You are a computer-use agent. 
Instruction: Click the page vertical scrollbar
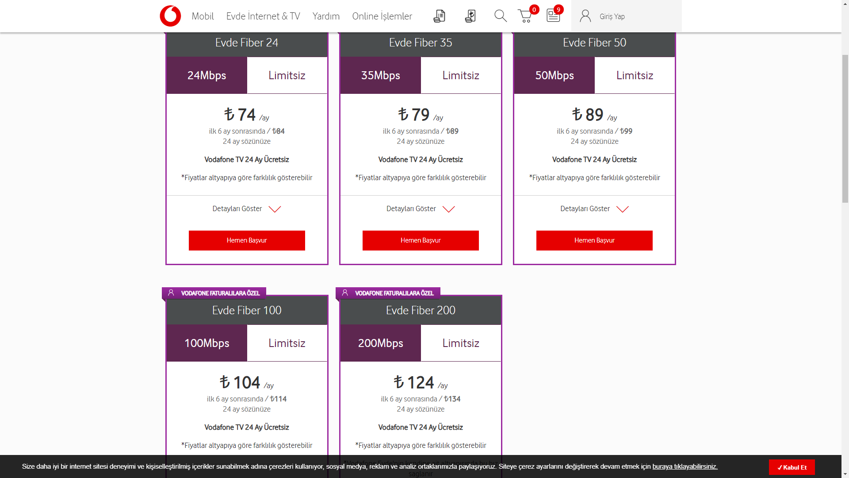tap(845, 128)
